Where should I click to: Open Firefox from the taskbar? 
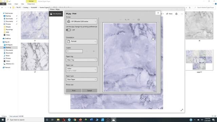(x=80, y=120)
